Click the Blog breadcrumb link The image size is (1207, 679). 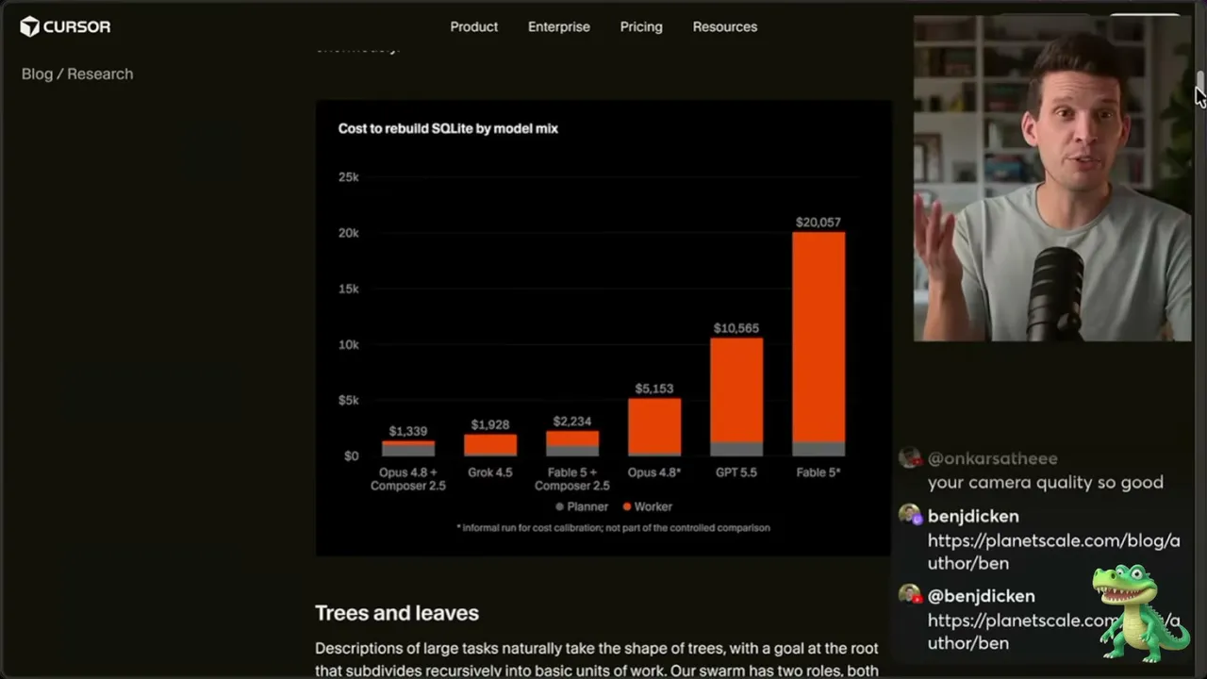click(x=37, y=74)
